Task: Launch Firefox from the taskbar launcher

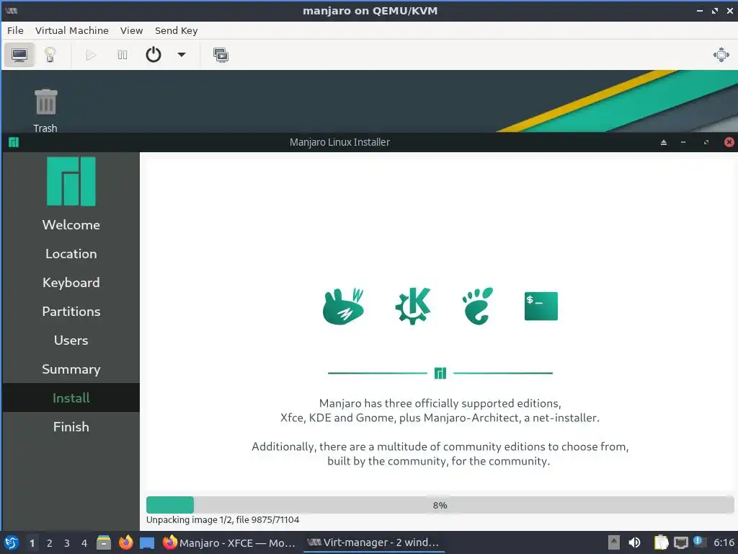Action: click(x=125, y=542)
